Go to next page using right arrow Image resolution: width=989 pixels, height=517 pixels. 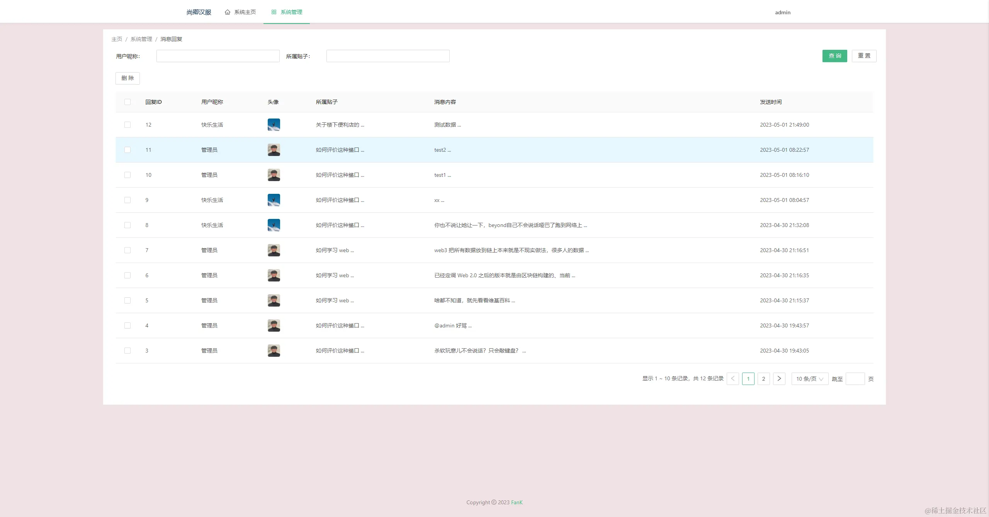pos(779,379)
